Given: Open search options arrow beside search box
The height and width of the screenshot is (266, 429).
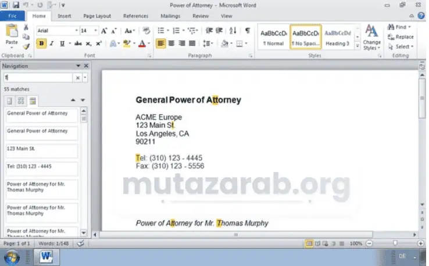Looking at the screenshot, I should [85, 78].
